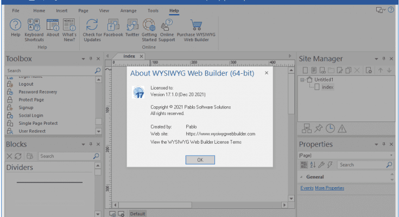Click the manage breakpoints gear icon below canvas
Screen dimensions: 399x217
coord(121,214)
